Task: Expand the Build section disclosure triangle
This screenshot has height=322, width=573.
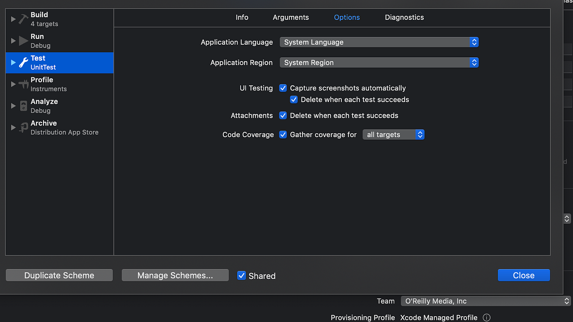Action: [13, 19]
